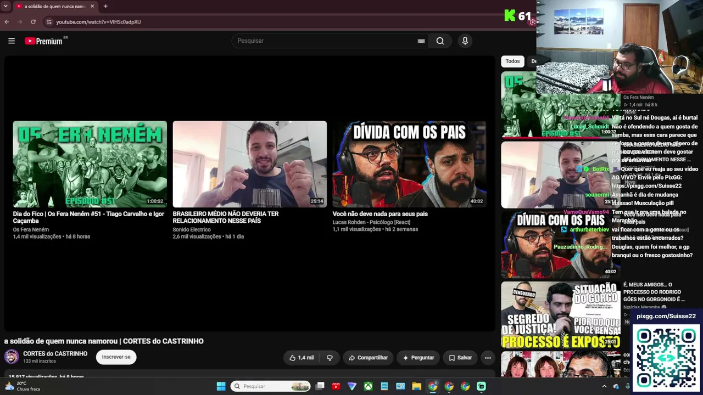Go back with the browser back arrow
This screenshot has width=703, height=395.
(7, 22)
